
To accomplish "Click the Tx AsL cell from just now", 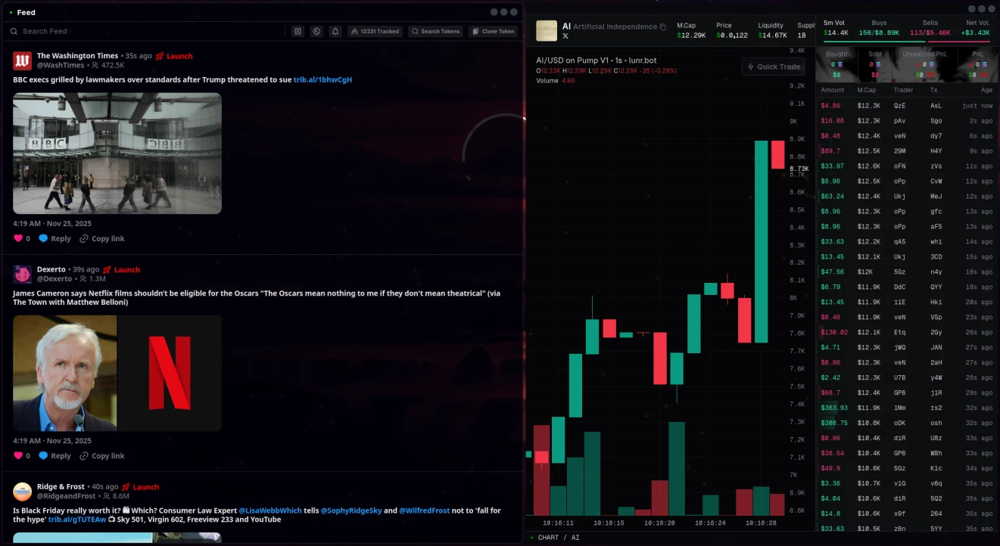I will [x=936, y=106].
